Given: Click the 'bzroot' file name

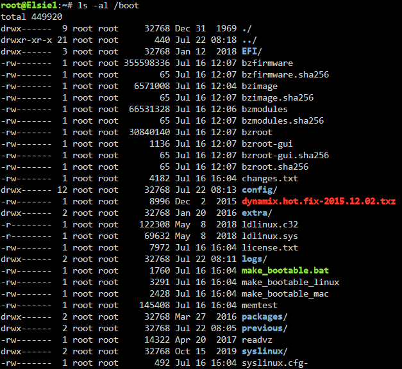Looking at the screenshot, I should coord(257,132).
